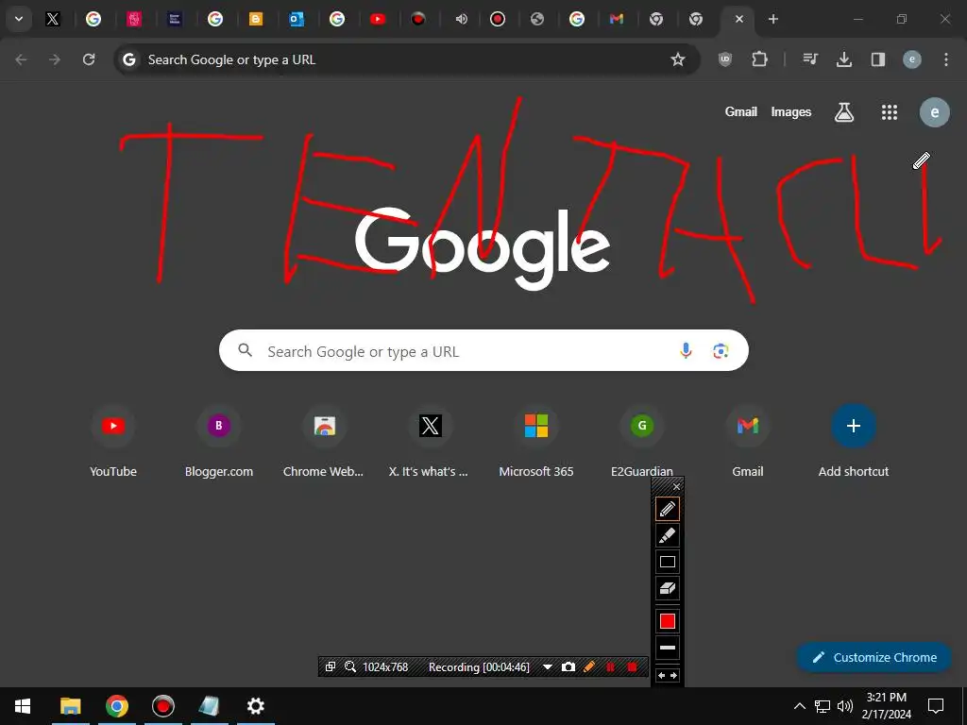Switch to the Outlook tab
This screenshot has width=967, height=725.
click(x=296, y=19)
